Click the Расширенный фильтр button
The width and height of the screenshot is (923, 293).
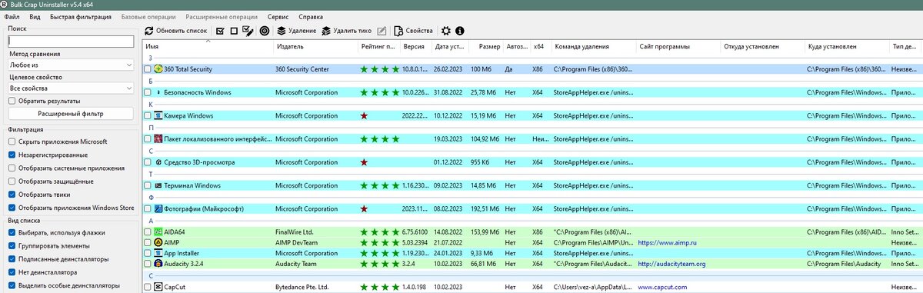(71, 114)
